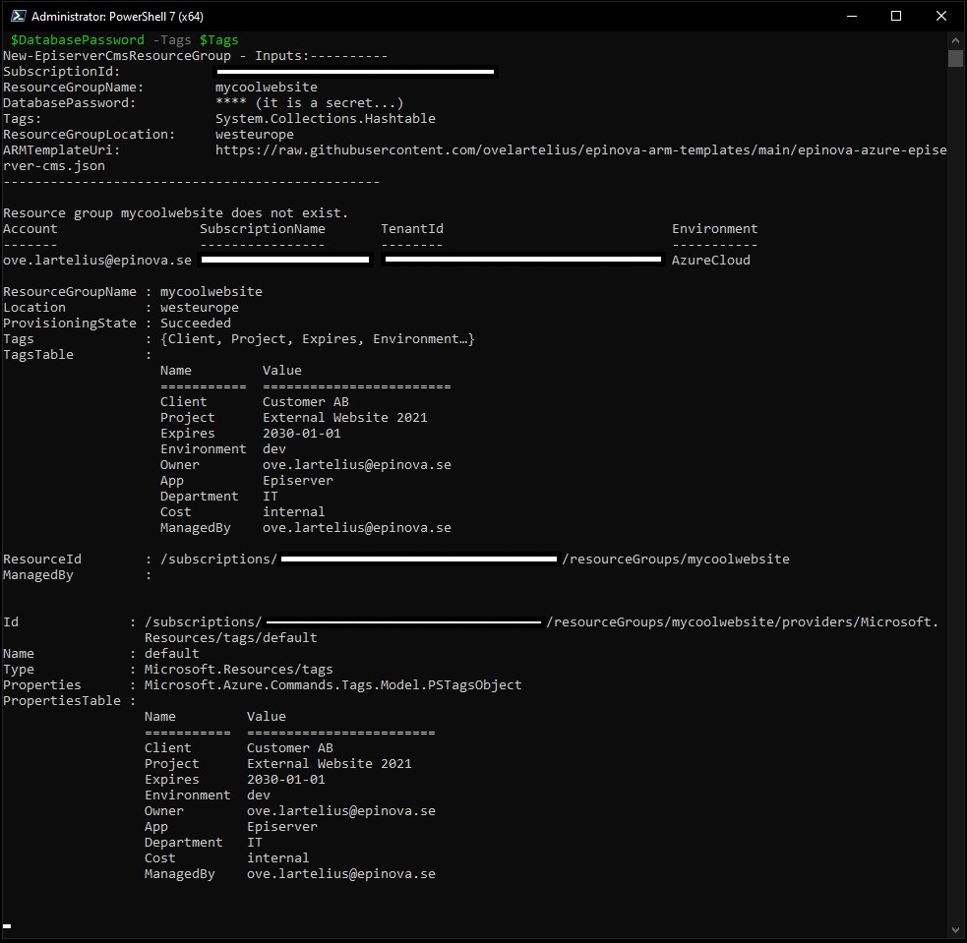Click the $Tags variable in the command line
The width and height of the screenshot is (967, 943).
[219, 39]
